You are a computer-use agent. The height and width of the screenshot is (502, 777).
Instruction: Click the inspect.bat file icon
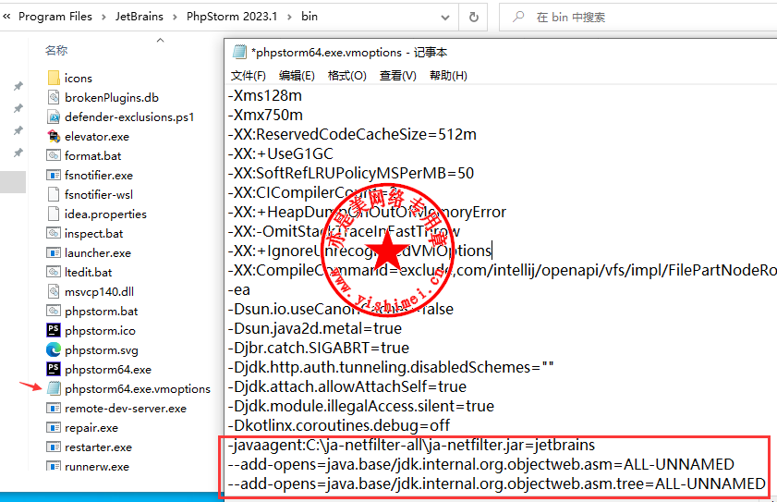54,233
